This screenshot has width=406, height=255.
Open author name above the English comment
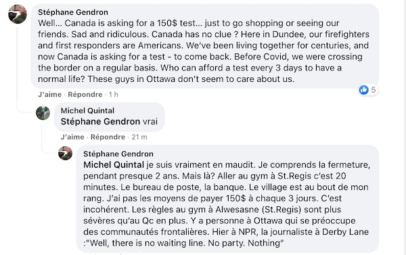click(x=73, y=12)
